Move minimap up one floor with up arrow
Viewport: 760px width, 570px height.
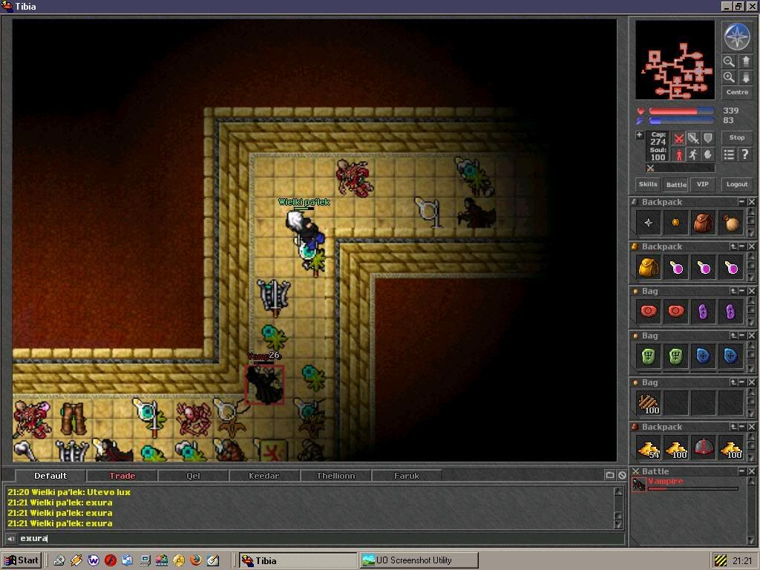[745, 62]
